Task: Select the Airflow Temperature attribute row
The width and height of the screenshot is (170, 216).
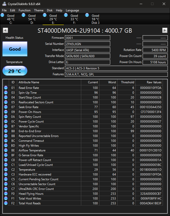Action: tap(83, 150)
